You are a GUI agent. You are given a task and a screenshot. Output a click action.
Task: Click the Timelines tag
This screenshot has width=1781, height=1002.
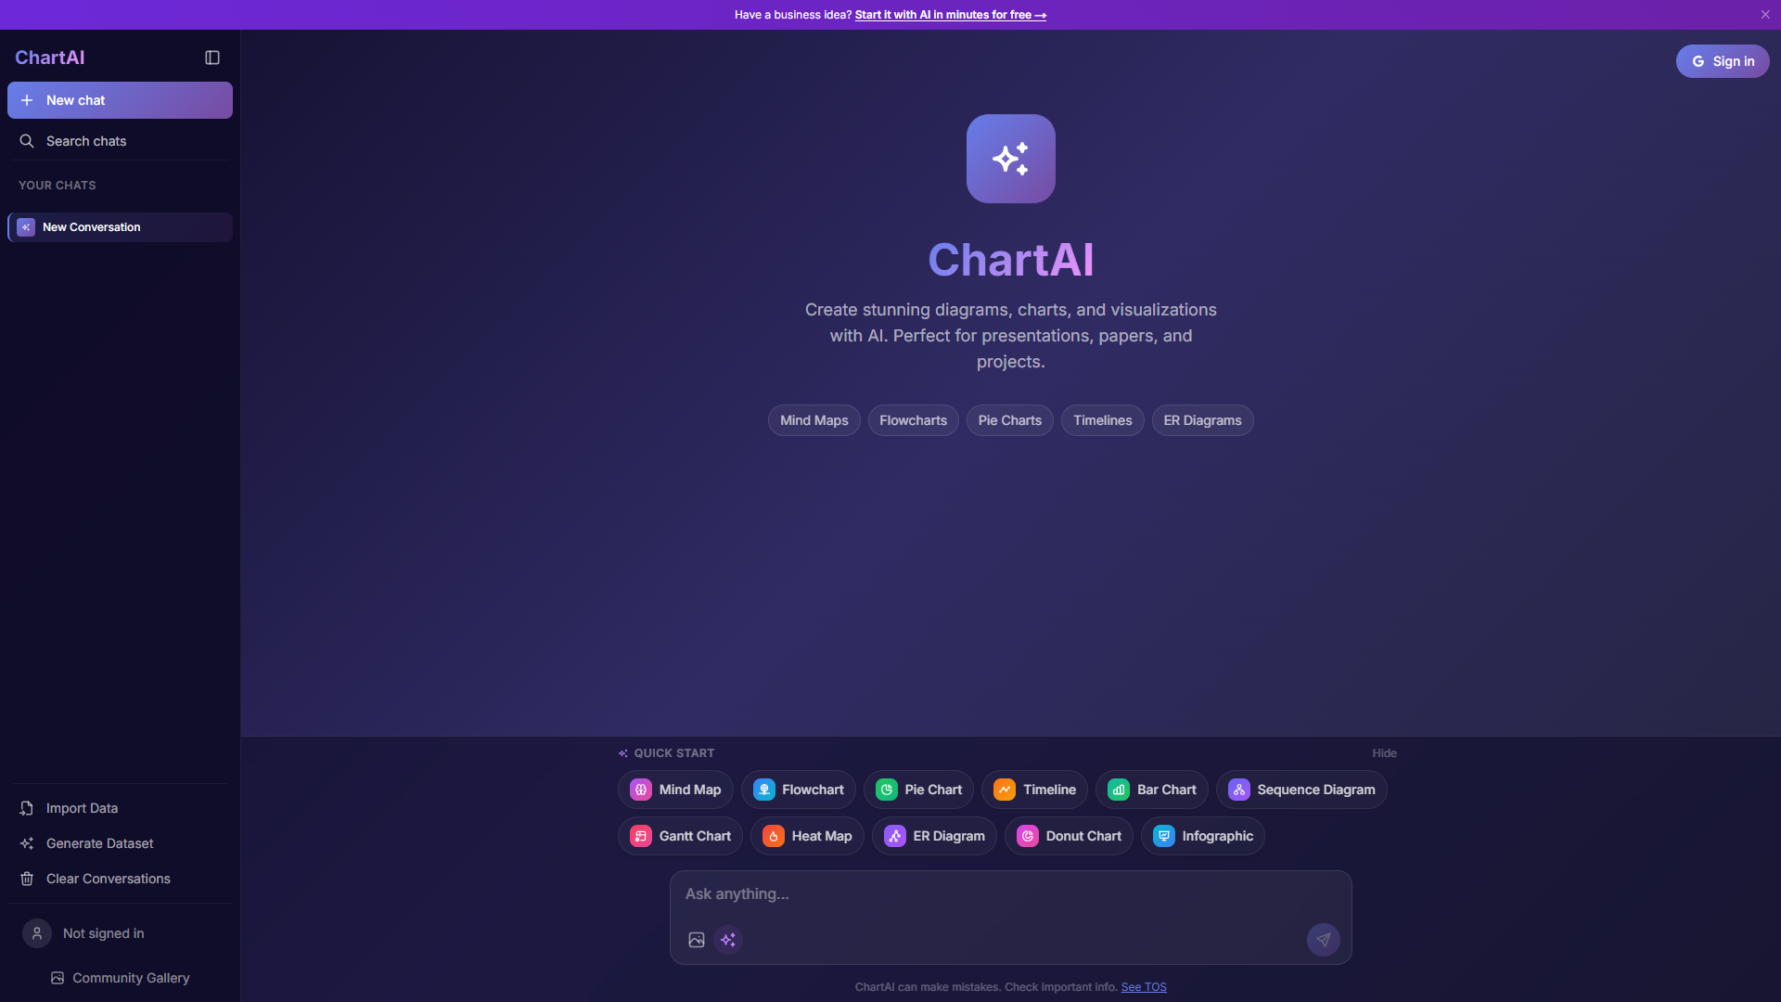coord(1103,420)
